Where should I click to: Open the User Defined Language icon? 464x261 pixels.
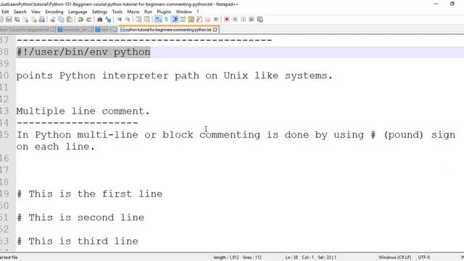pyautogui.click(x=183, y=20)
